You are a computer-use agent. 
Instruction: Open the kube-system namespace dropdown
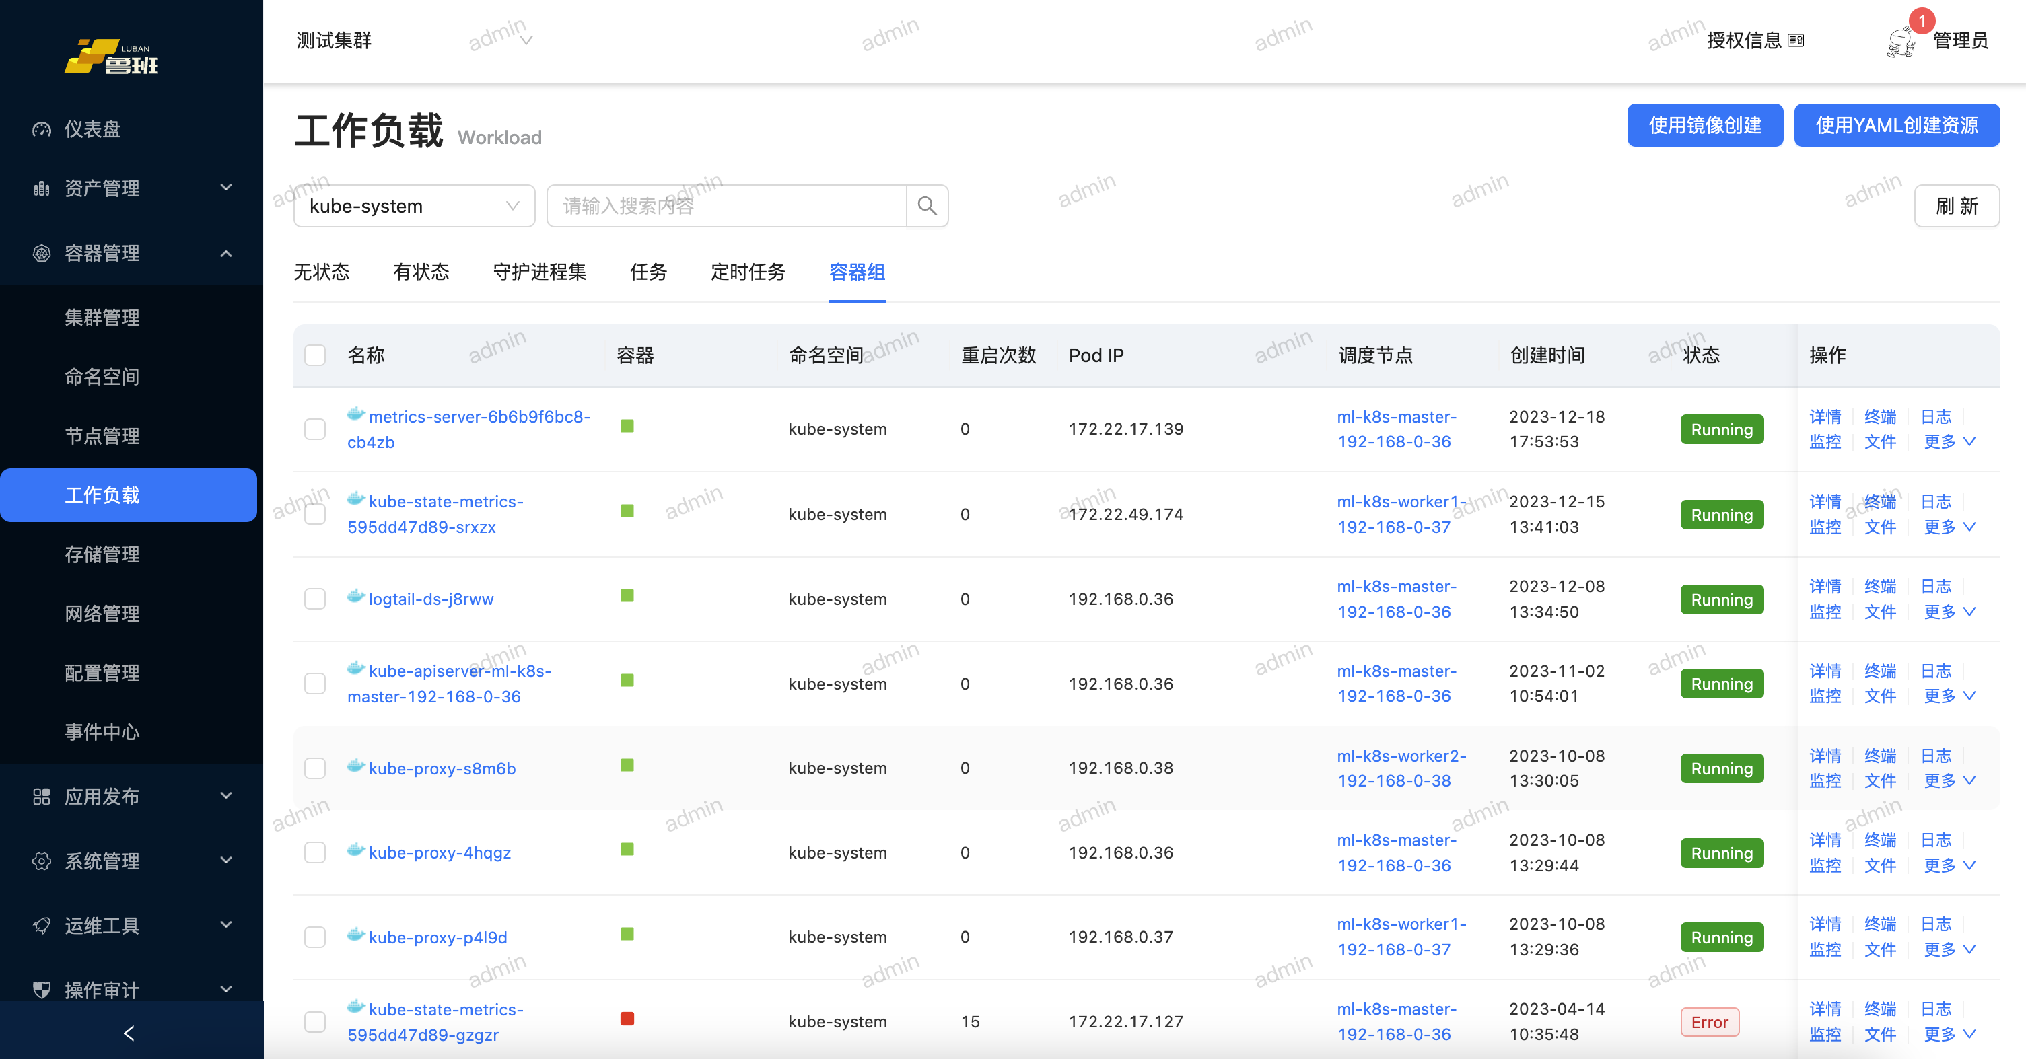(x=414, y=206)
